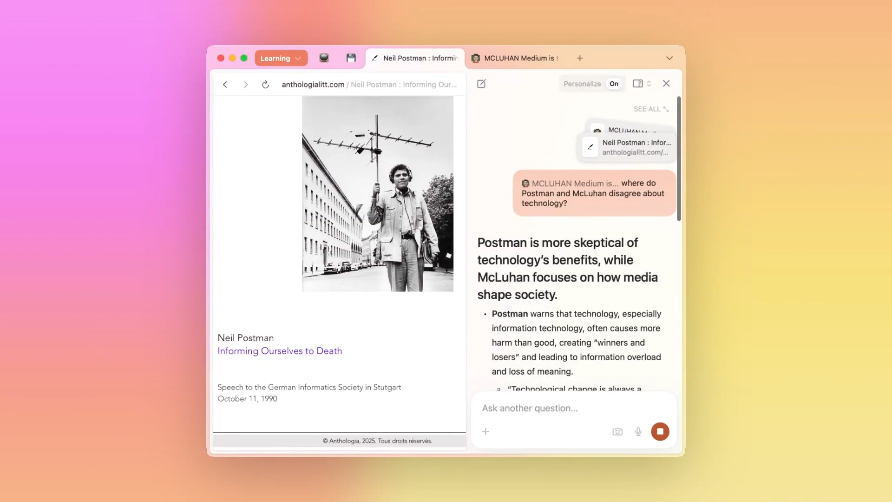Open the Learning profile dropdown
This screenshot has width=892, height=502.
[x=281, y=58]
